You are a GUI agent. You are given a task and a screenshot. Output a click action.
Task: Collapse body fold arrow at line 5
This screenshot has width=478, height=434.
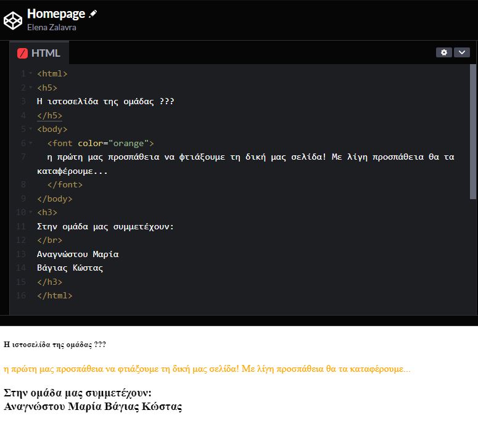pyautogui.click(x=30, y=129)
